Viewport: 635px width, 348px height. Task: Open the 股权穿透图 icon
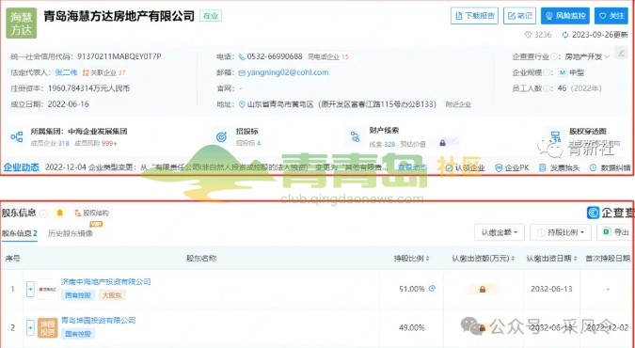556,137
